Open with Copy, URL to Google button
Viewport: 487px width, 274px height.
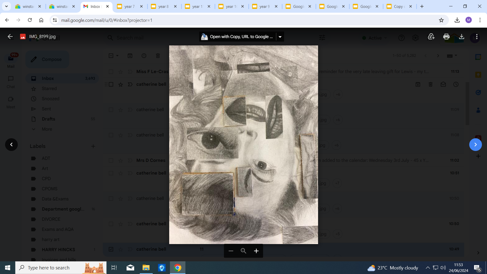tap(238, 37)
